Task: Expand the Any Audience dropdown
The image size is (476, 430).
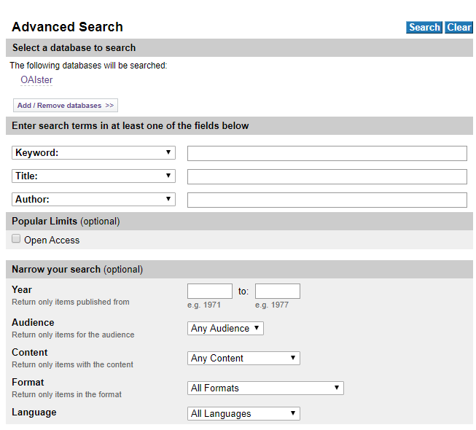Action: [225, 329]
